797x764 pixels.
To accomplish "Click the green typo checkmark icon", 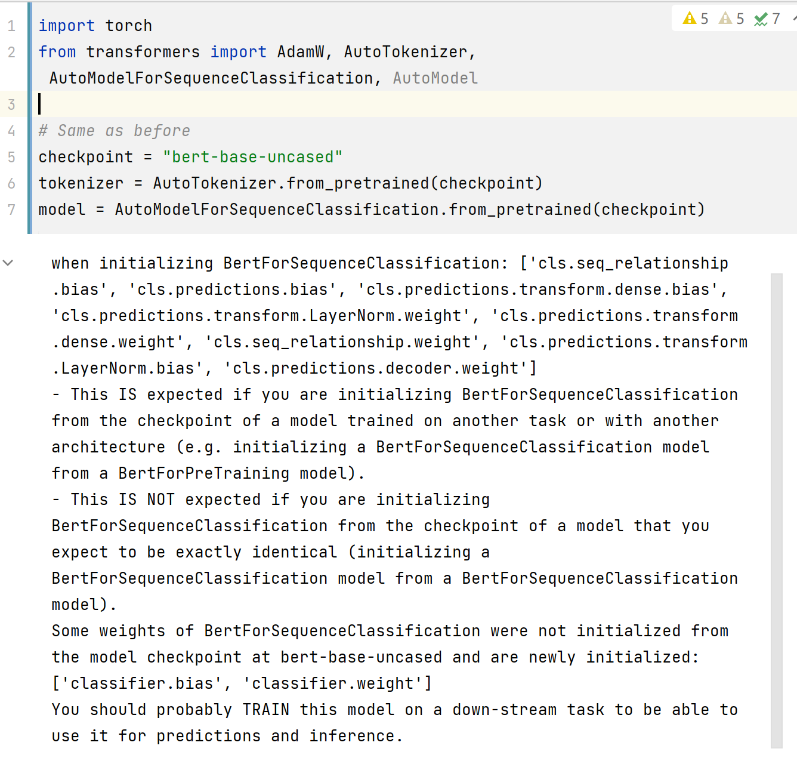I will pos(761,19).
